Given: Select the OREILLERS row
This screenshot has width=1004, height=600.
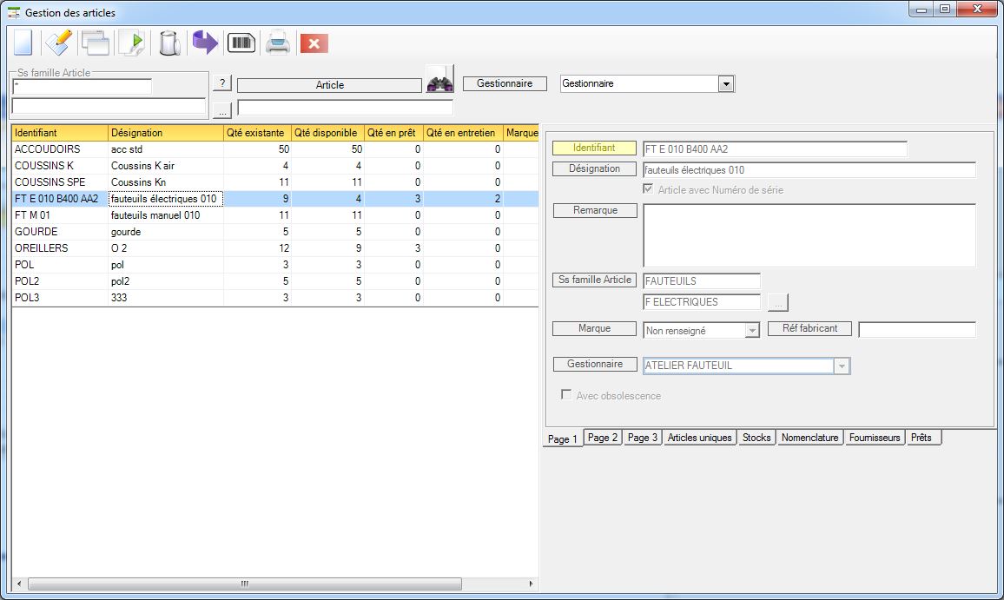Looking at the screenshot, I should point(275,248).
